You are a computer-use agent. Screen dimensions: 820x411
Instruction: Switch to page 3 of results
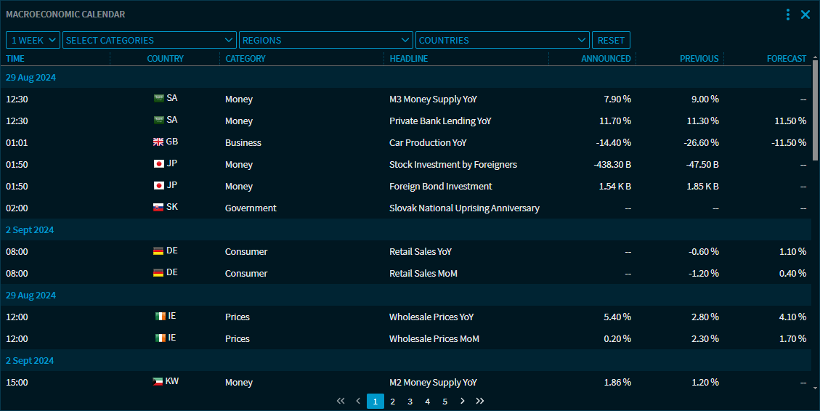click(410, 401)
